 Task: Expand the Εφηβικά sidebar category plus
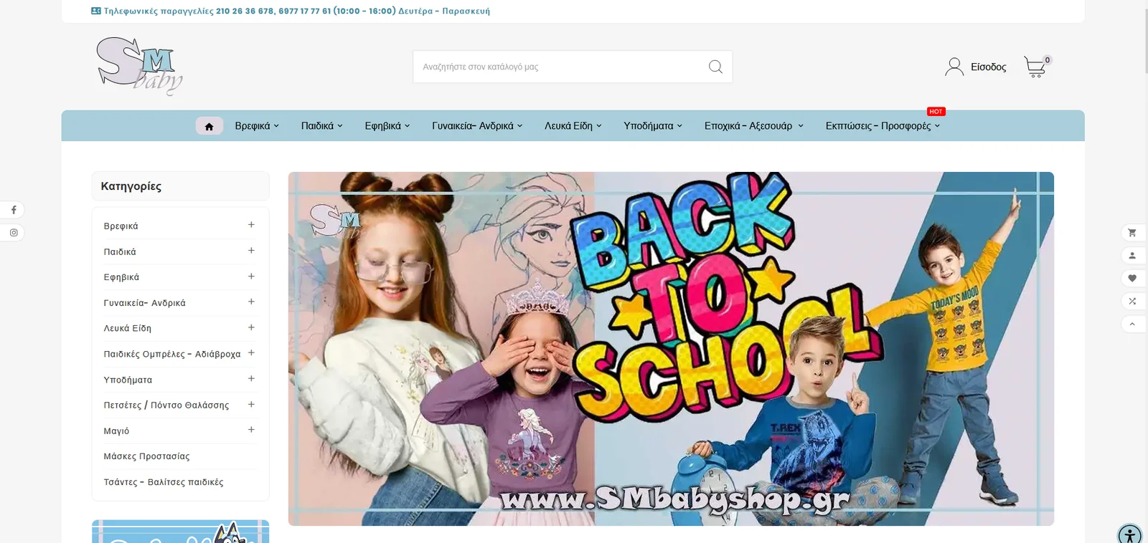[251, 277]
